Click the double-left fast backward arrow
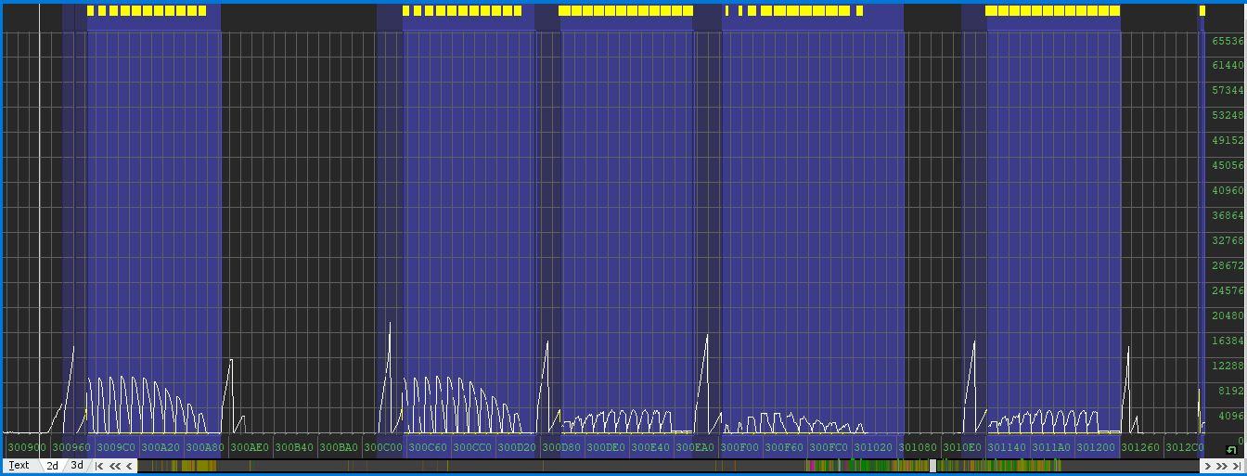1247x476 pixels. click(115, 466)
